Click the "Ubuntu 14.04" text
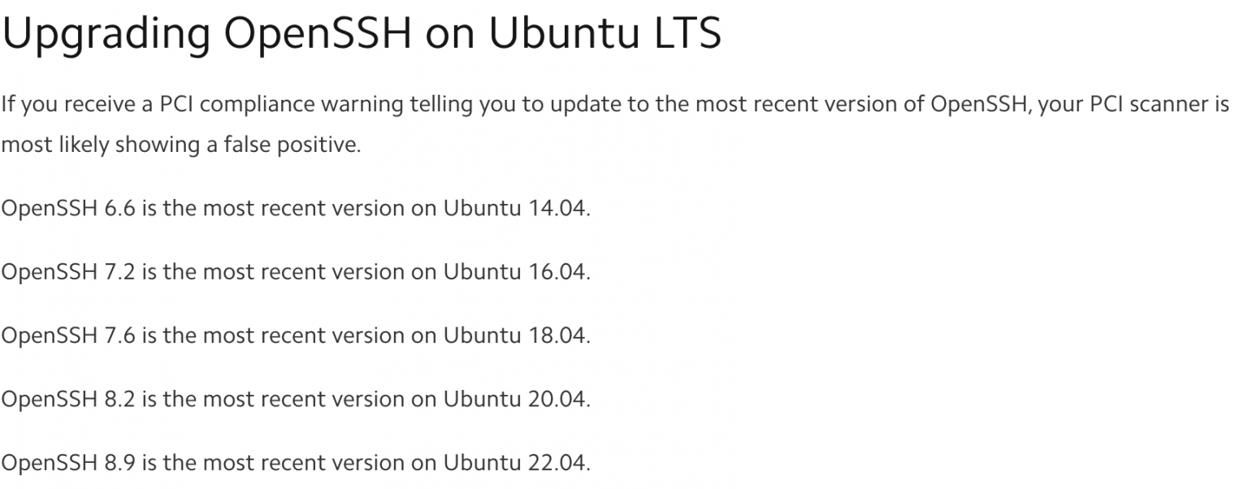 (x=514, y=209)
